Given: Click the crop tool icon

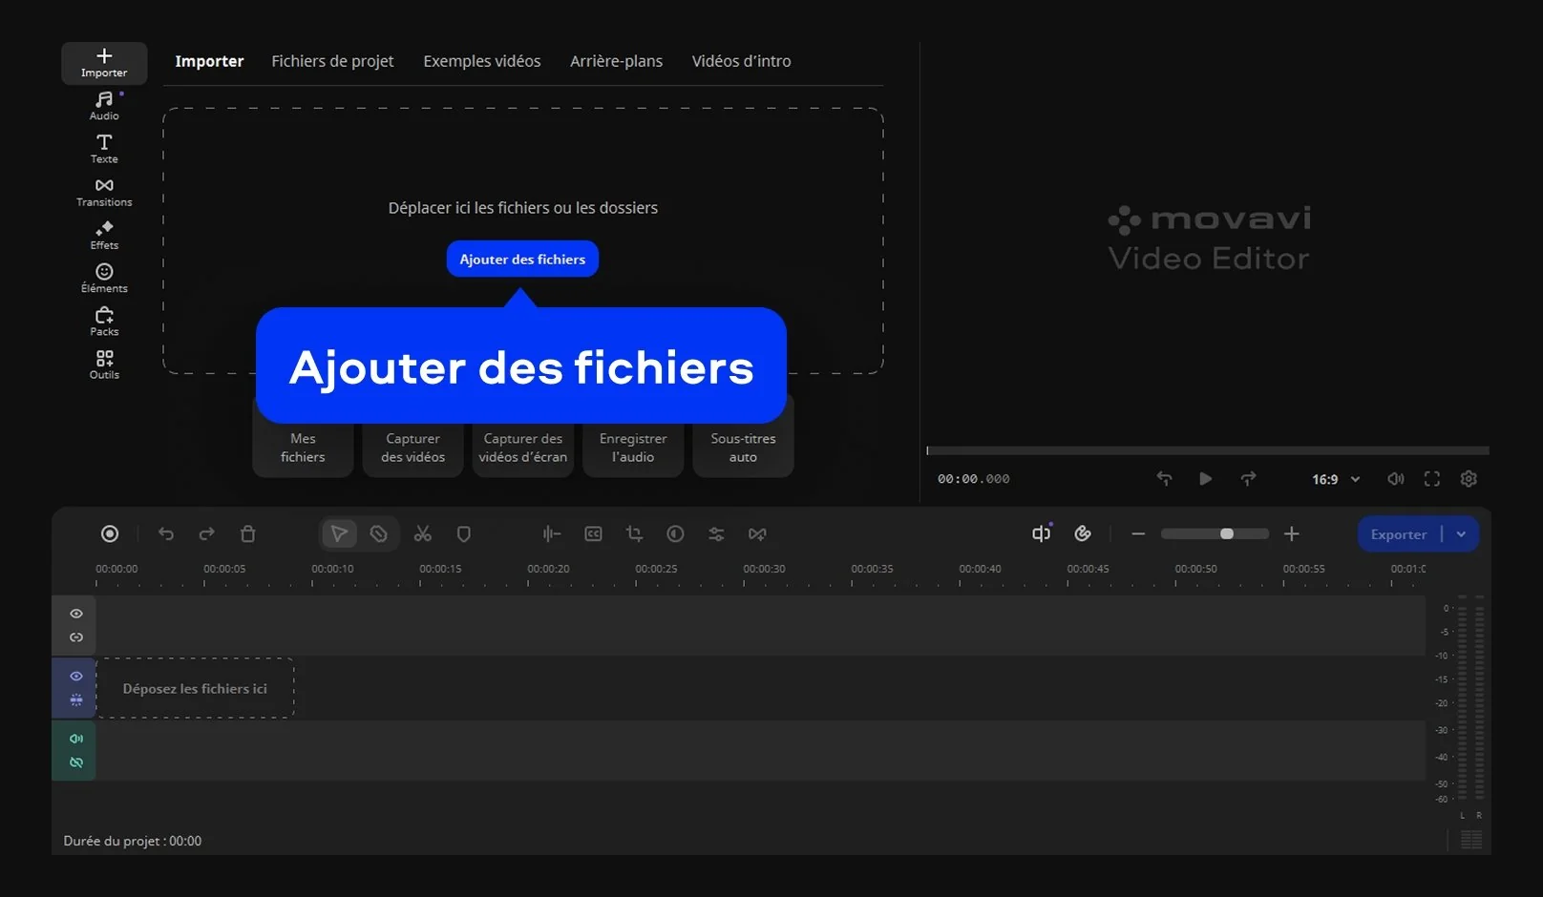Looking at the screenshot, I should [x=634, y=534].
